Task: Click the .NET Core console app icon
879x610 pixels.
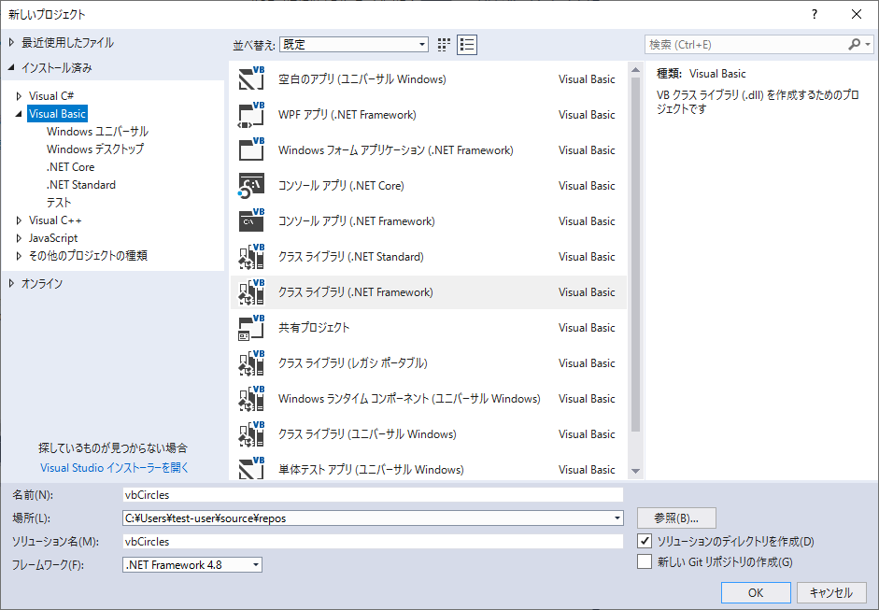Action: coord(251,186)
